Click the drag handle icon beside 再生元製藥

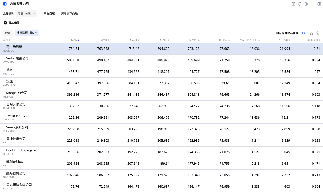pos(4,47)
